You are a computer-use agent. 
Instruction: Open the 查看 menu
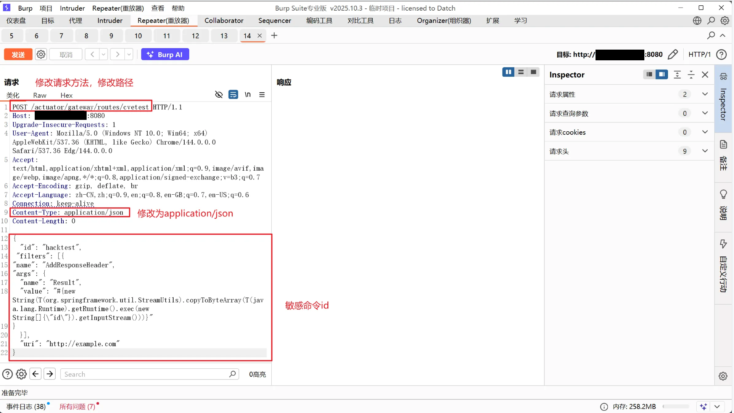pos(158,8)
